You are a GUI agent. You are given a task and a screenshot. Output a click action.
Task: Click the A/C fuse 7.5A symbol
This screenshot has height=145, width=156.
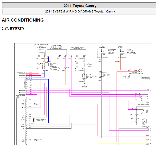(102, 53)
